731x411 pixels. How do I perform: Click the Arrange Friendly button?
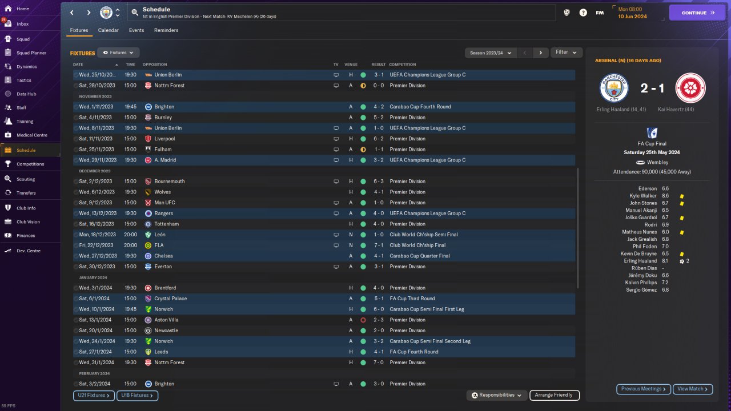(555, 395)
